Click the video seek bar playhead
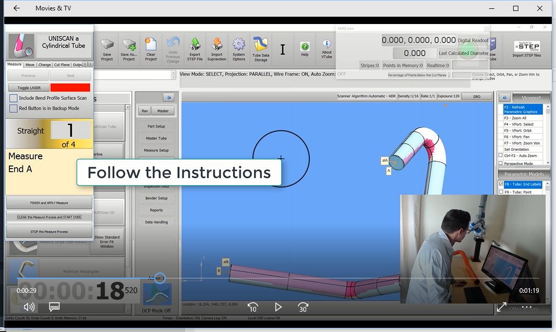The image size is (556, 332). 160,278
